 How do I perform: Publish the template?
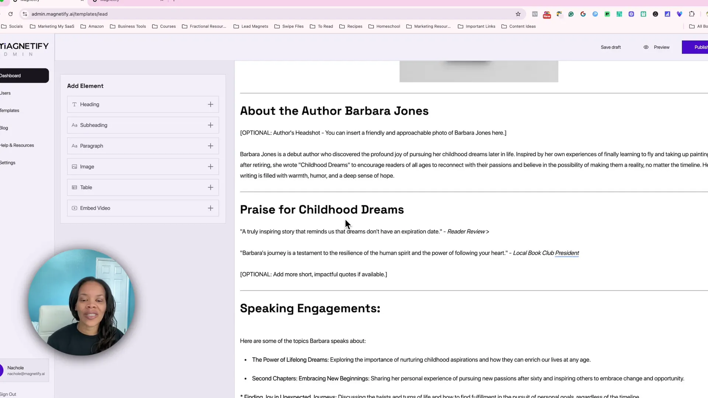coord(695,47)
